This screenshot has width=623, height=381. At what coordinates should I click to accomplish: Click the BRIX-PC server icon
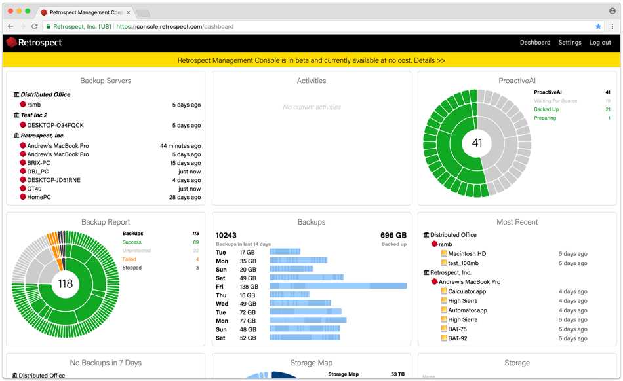[x=23, y=163]
